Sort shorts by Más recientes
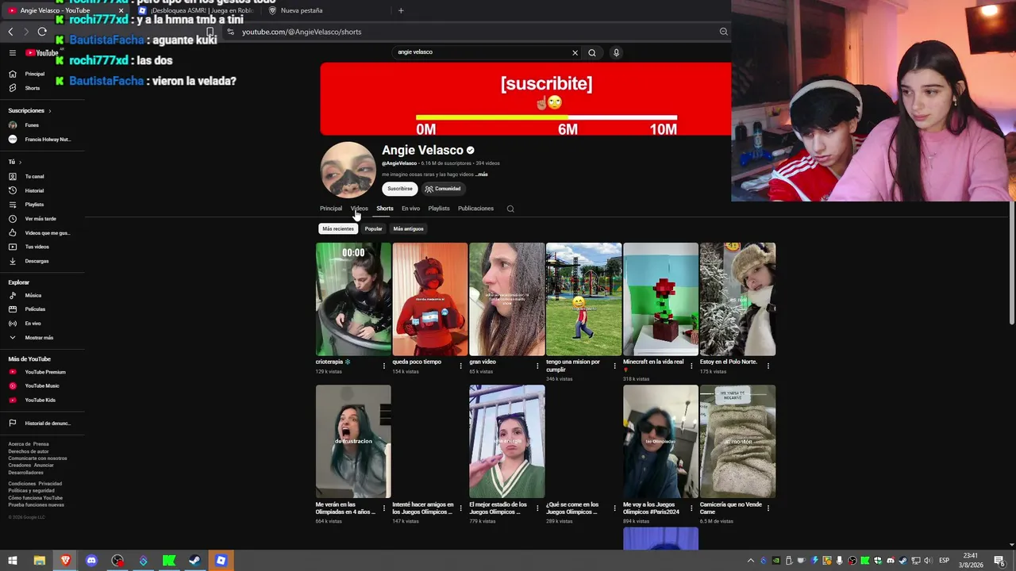Image resolution: width=1016 pixels, height=571 pixels. pyautogui.click(x=338, y=228)
